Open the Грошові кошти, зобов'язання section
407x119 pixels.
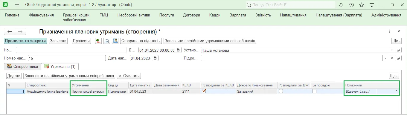[77, 18]
